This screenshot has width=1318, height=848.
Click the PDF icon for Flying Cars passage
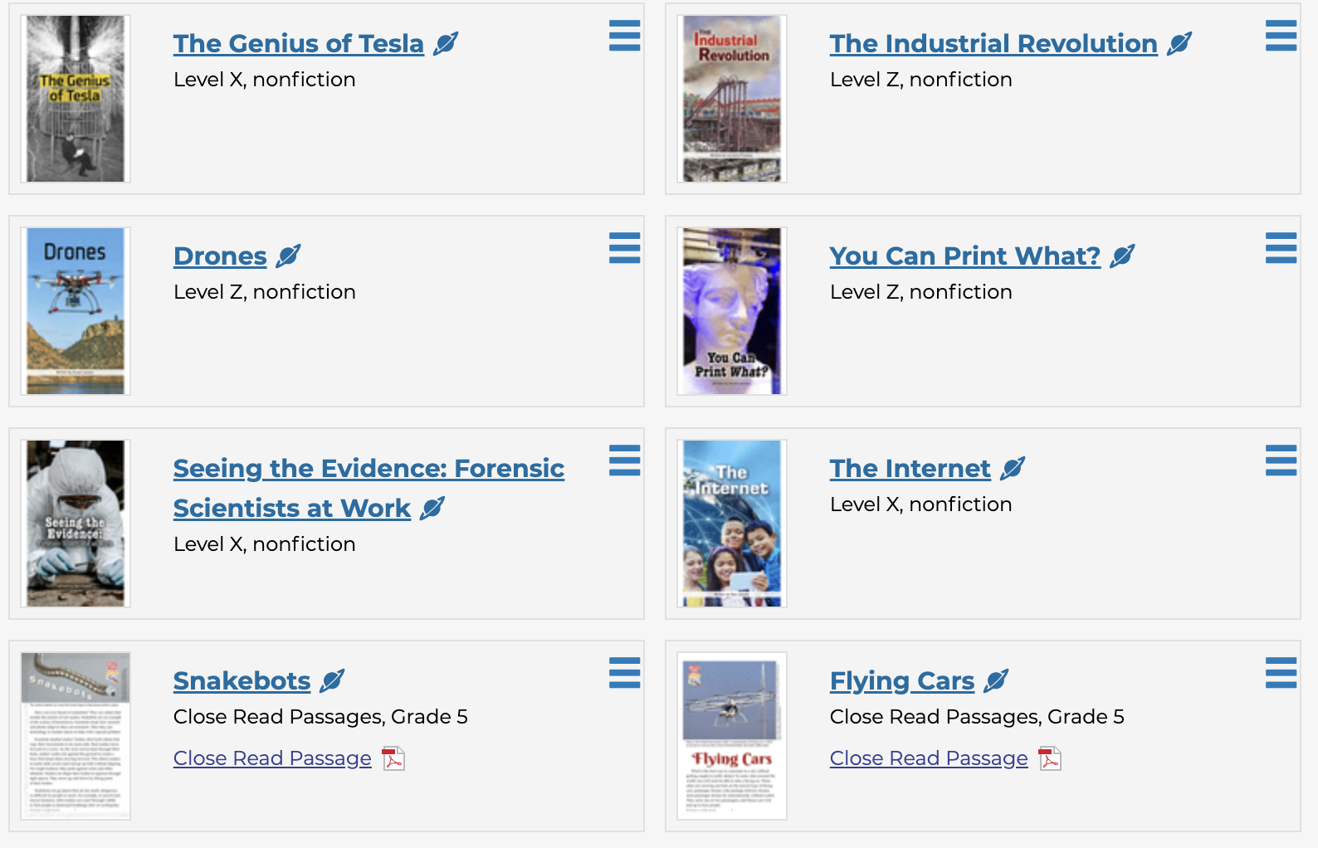pyautogui.click(x=1050, y=758)
